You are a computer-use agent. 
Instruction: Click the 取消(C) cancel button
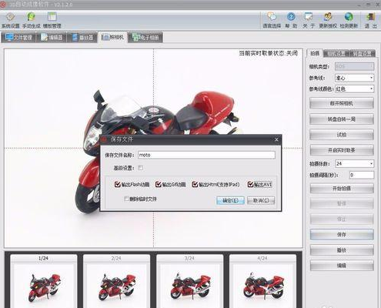[261, 200]
